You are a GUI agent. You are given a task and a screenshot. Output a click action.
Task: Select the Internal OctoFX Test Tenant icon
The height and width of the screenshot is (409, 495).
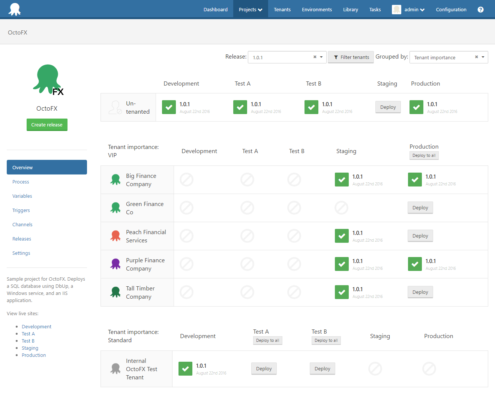[115, 368]
